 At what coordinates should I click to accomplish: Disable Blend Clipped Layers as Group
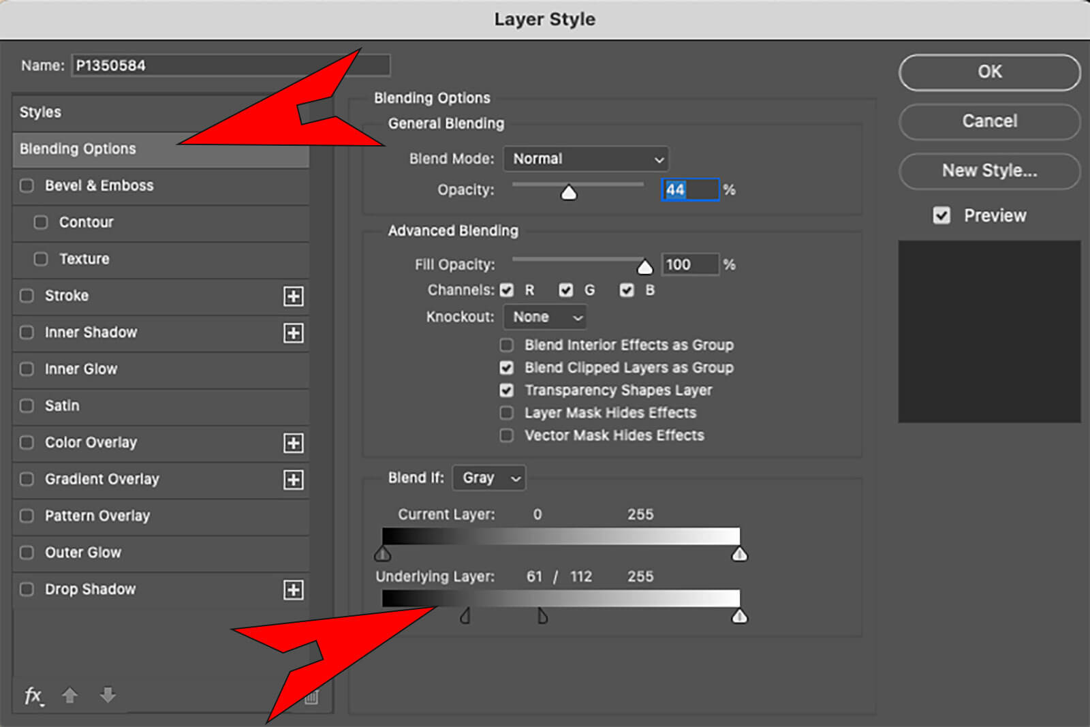click(507, 368)
